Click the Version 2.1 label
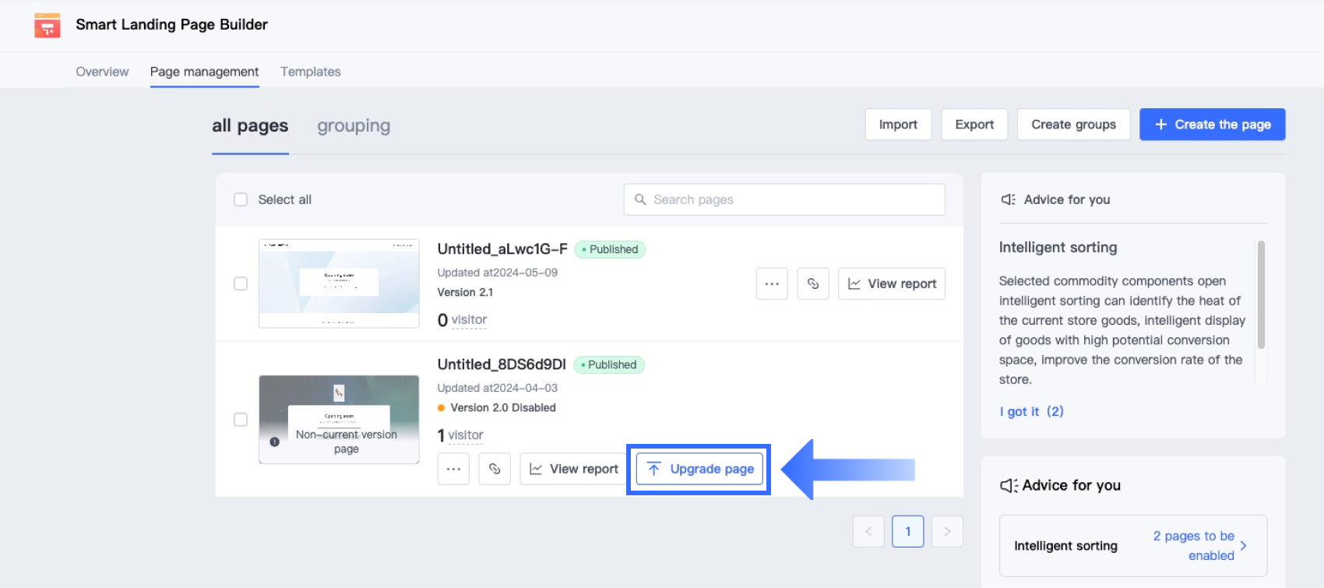The height and width of the screenshot is (588, 1324). click(x=465, y=292)
